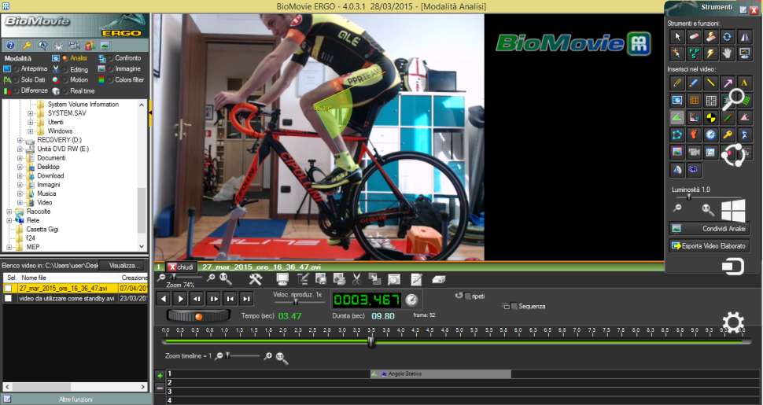This screenshot has width=763, height=405.
Task: Click the blue refresh arrows tool icon
Action: (727, 36)
